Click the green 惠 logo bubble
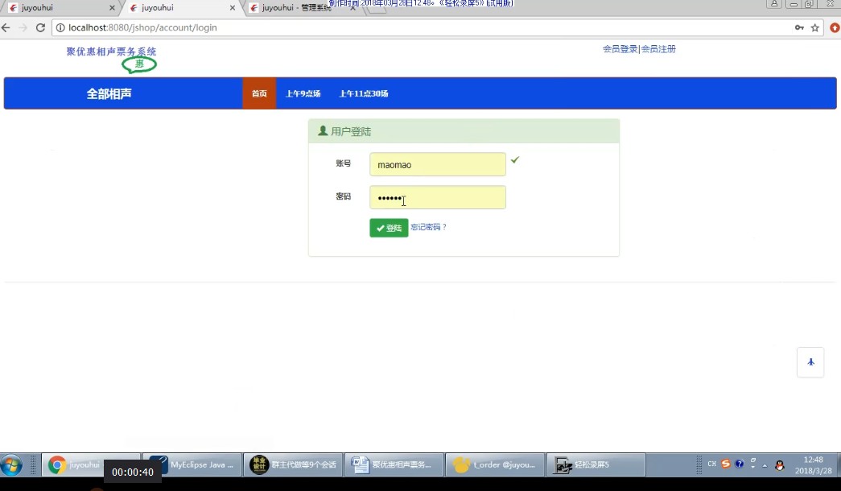841x491 pixels. (x=139, y=64)
